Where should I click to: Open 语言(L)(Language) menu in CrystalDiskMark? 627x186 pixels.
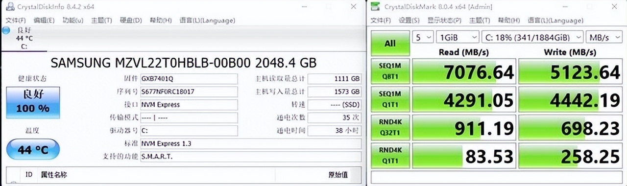point(555,21)
